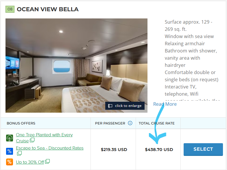
Task: Click the click to enlarge button
Action: point(125,106)
